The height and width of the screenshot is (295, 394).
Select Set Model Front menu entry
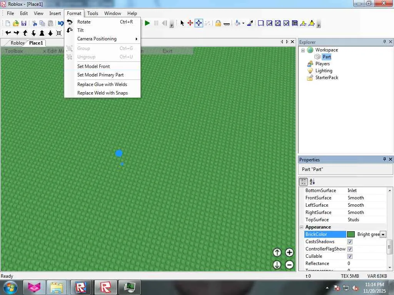102,66
